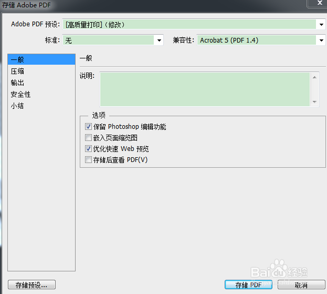Select the 一般 category in sidebar
The height and width of the screenshot is (294, 327).
pos(41,59)
